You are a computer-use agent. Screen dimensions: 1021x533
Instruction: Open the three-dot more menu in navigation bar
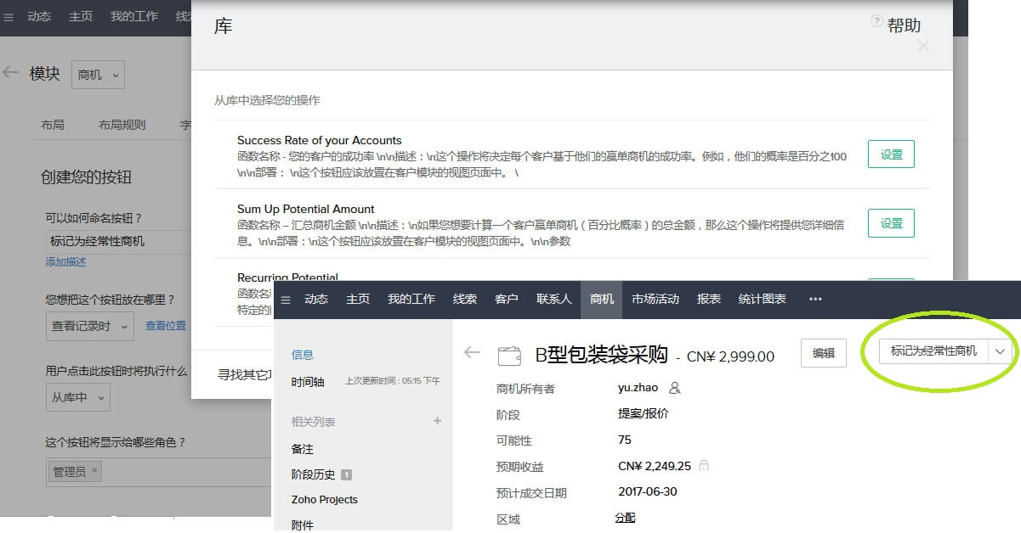point(815,299)
